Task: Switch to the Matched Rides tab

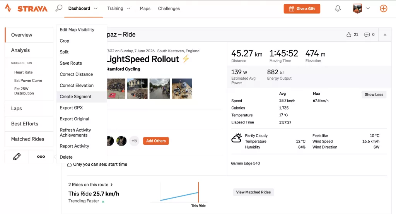Action: click(29, 139)
